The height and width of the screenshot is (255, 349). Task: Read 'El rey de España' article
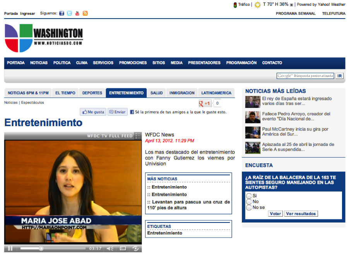click(297, 101)
